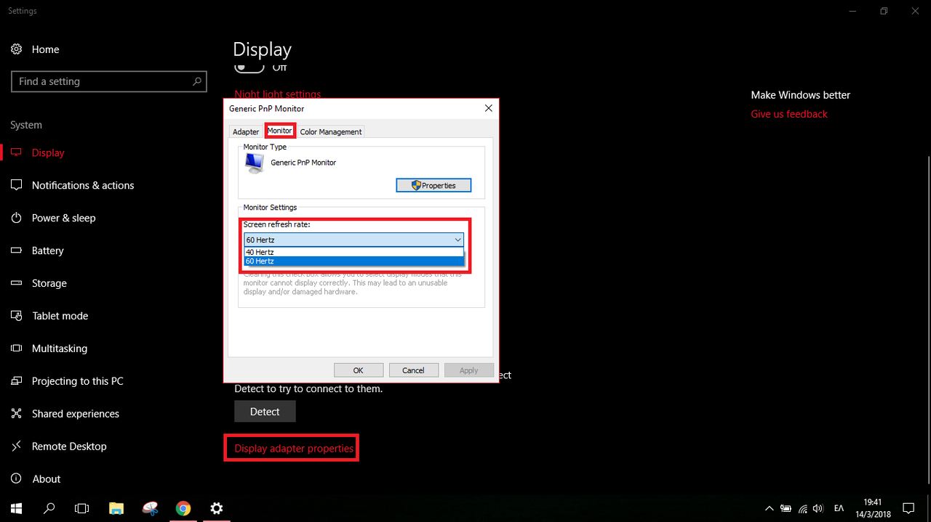
Task: Show hidden tray icons chevron
Action: 770,508
